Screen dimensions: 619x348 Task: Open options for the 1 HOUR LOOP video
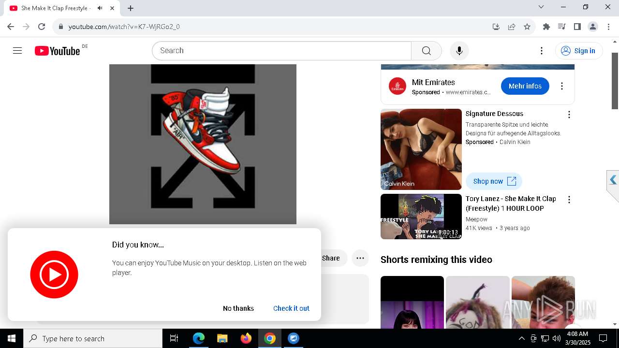(569, 200)
